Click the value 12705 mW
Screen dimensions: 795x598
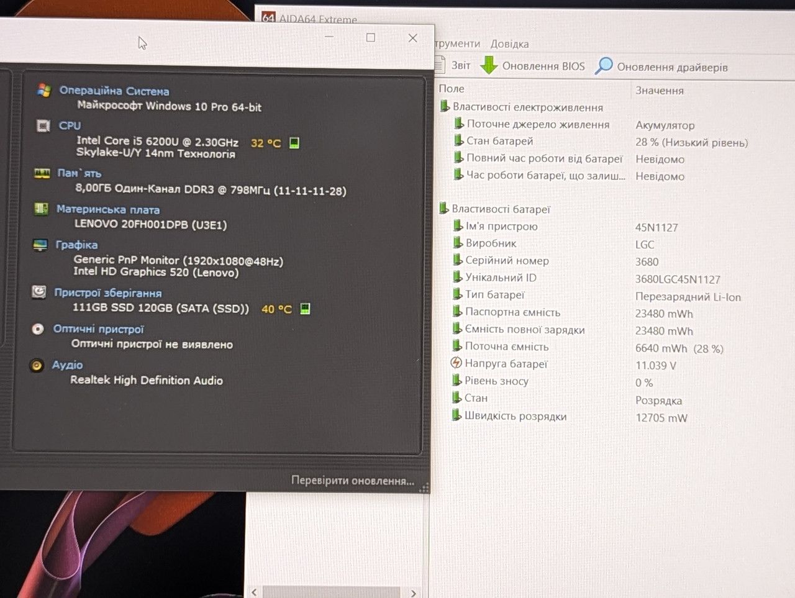pos(661,418)
